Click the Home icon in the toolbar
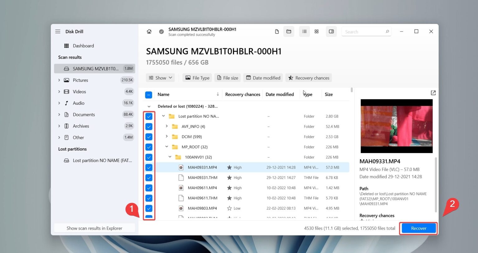Image resolution: width=478 pixels, height=253 pixels. [x=149, y=31]
